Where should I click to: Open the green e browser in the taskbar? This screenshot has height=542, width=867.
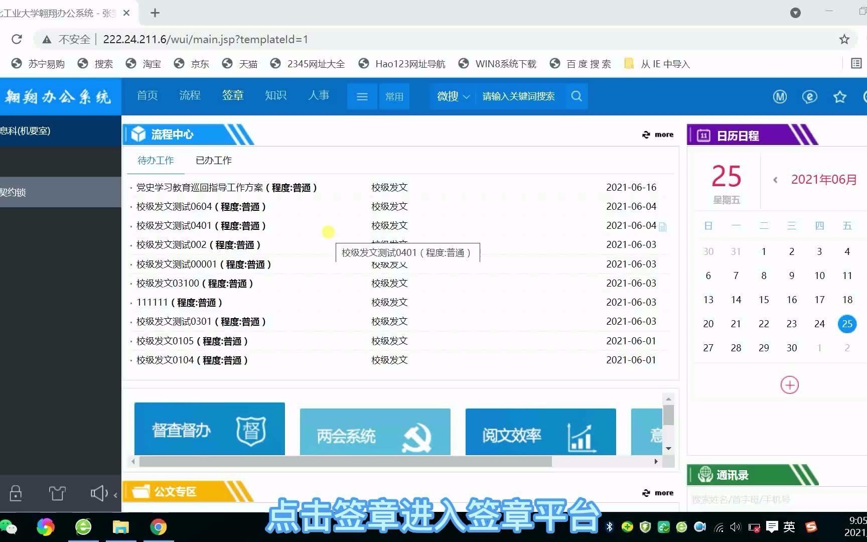pos(83,527)
